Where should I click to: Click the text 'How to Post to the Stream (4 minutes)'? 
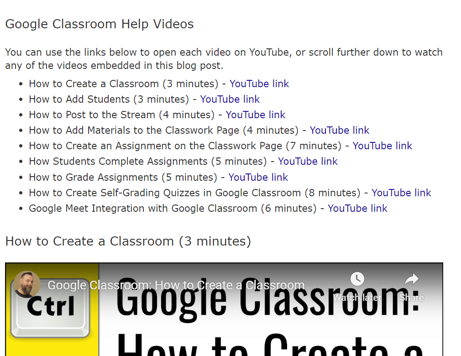[122, 115]
